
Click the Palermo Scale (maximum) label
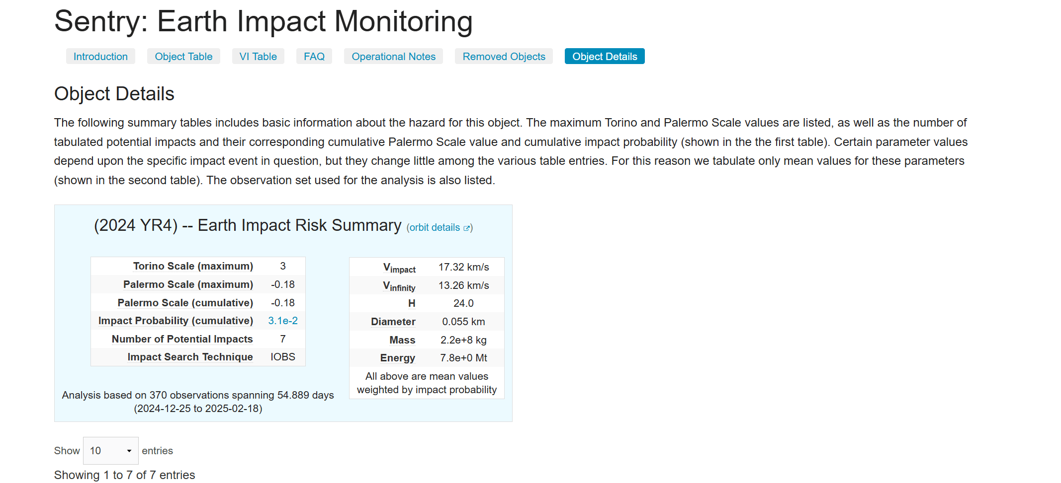pos(188,284)
